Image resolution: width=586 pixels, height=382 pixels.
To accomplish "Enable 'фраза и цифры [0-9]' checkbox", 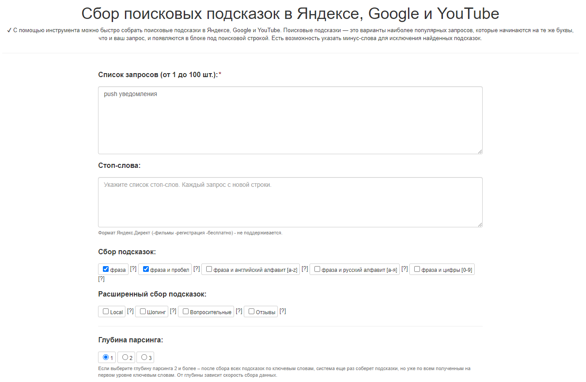I will pyautogui.click(x=417, y=269).
